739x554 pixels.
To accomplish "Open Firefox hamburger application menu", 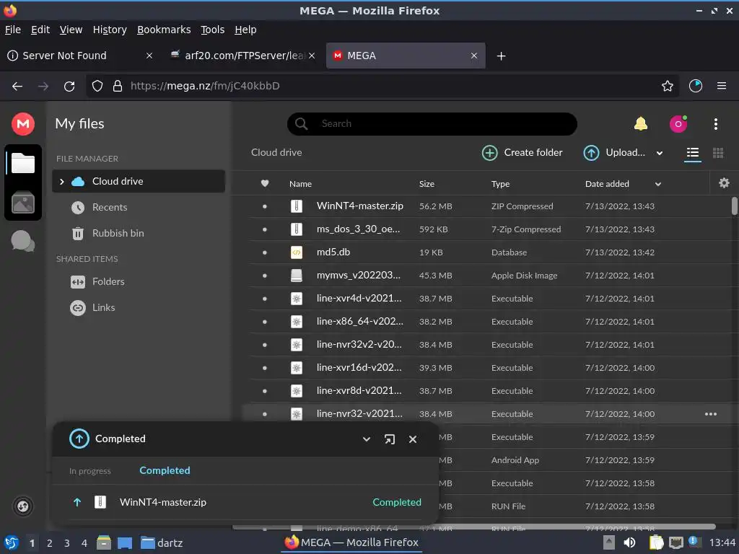I will pos(721,86).
